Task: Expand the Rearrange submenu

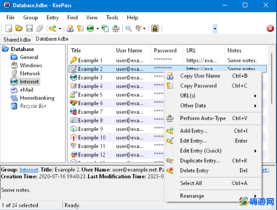Action: [213, 196]
